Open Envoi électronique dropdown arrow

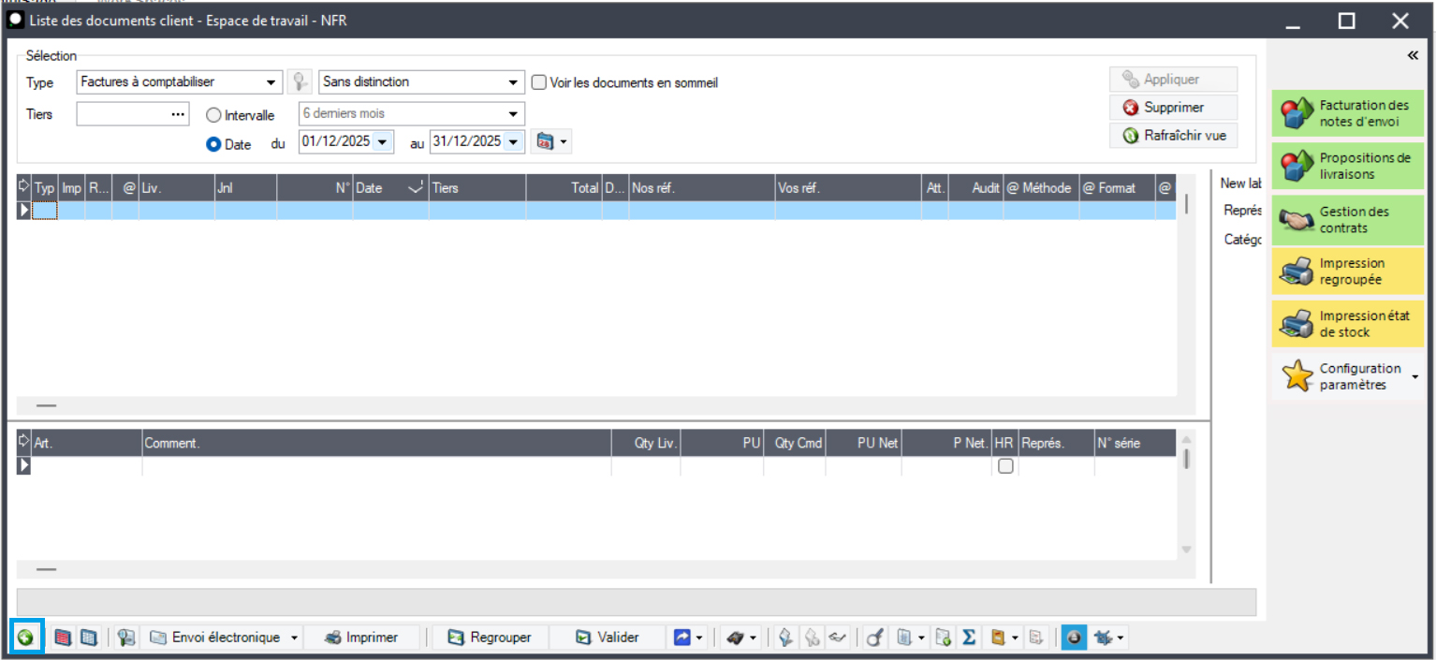(x=294, y=638)
